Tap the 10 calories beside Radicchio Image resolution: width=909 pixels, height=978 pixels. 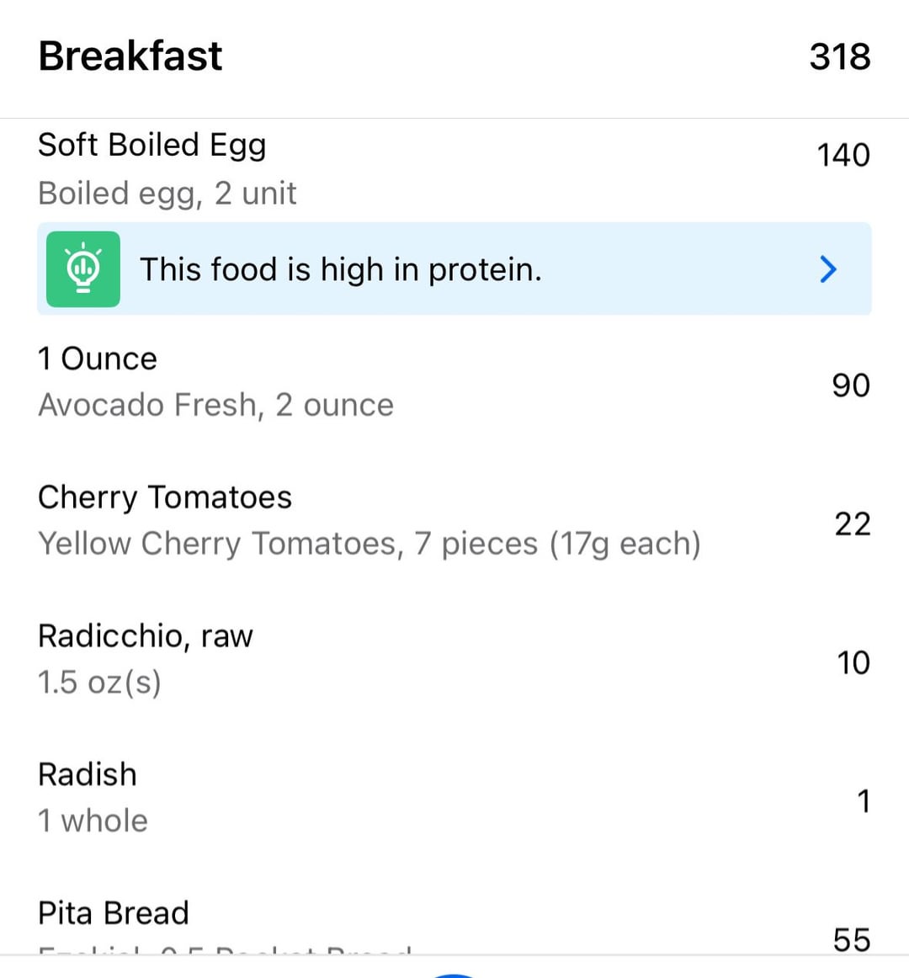point(853,662)
